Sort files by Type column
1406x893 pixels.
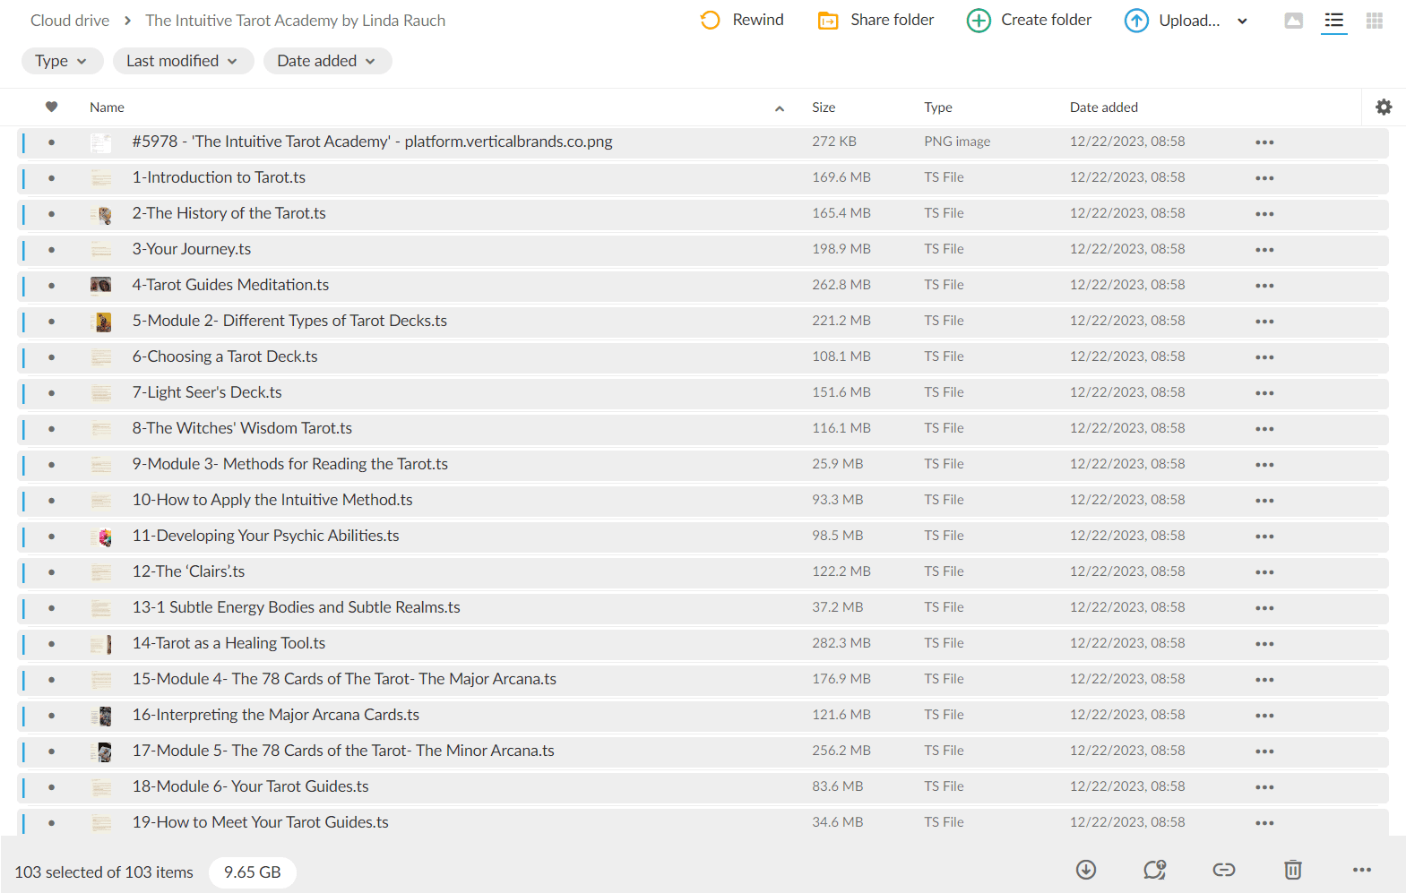938,107
